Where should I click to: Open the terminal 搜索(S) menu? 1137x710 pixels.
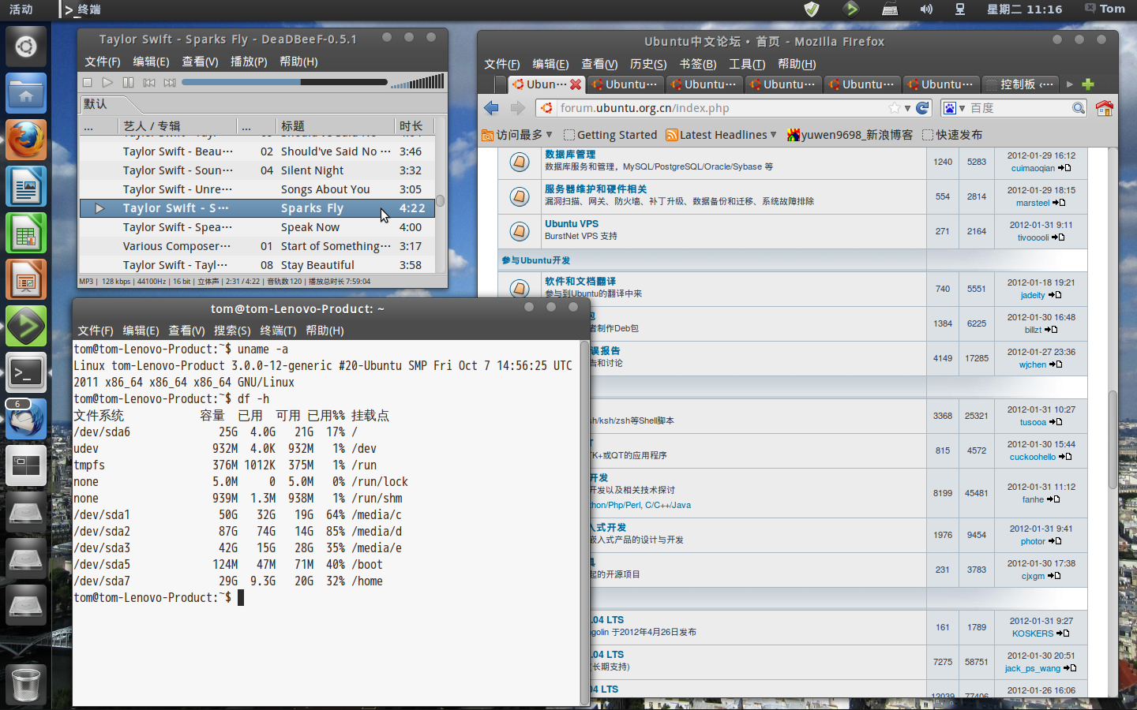click(232, 331)
